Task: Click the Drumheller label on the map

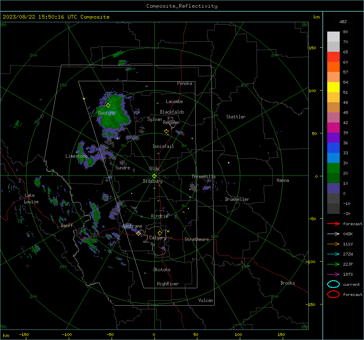Action: (237, 199)
